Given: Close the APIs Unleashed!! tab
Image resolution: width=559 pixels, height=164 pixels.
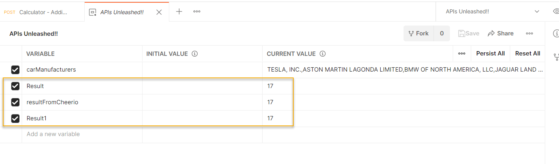Looking at the screenshot, I should tap(159, 12).
